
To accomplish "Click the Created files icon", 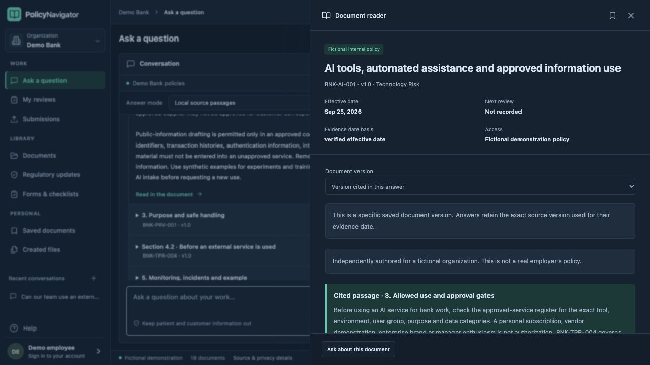I will [x=14, y=250].
